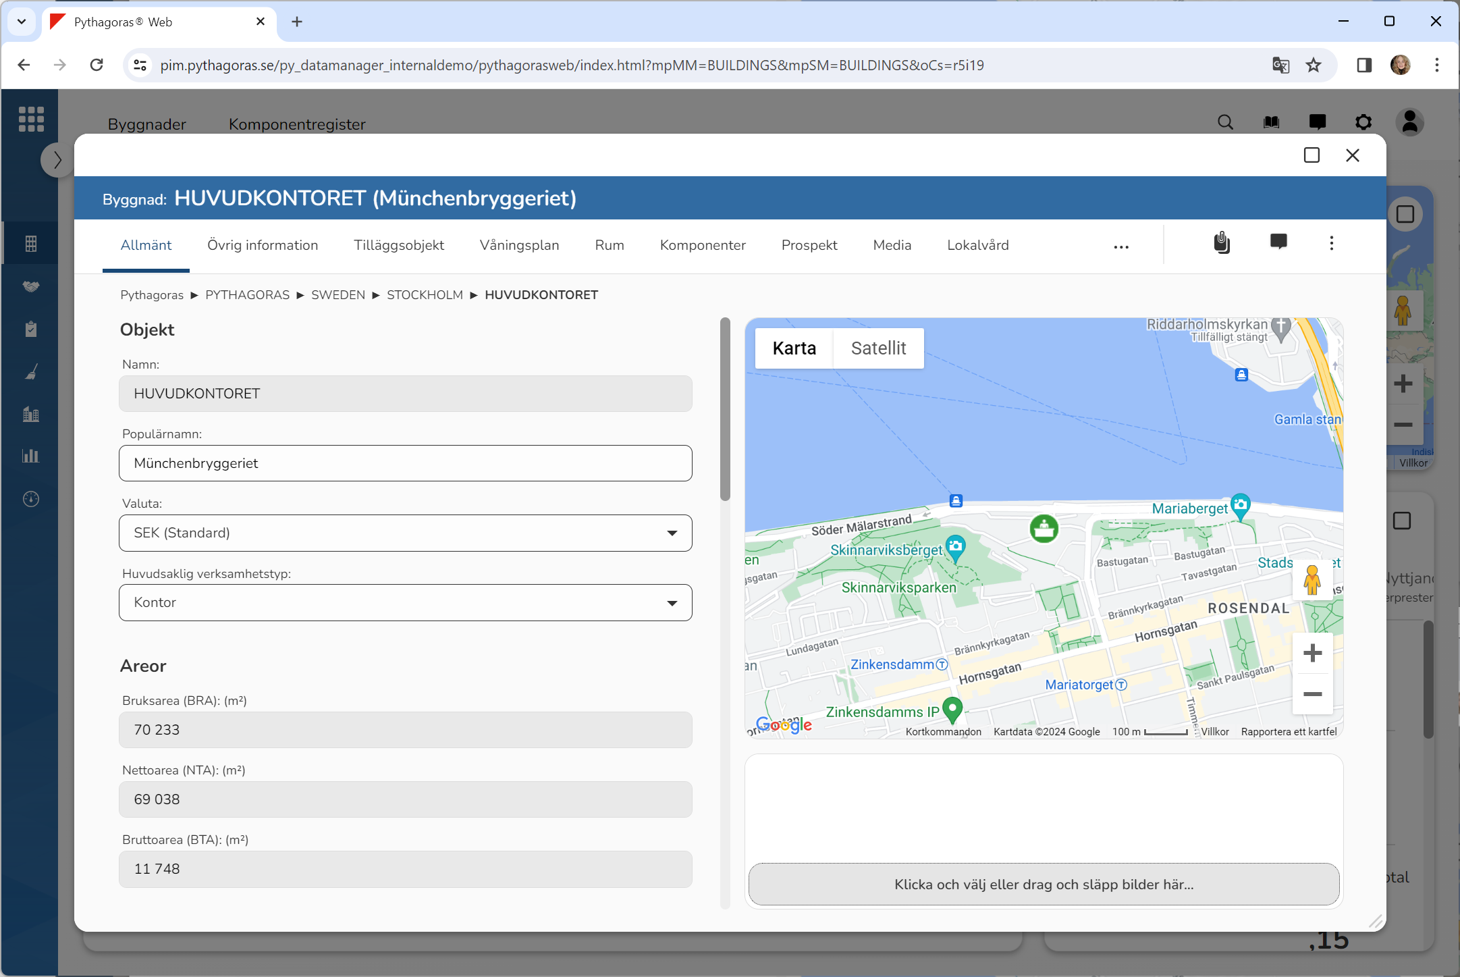Viewport: 1460px width, 977px height.
Task: Open Huvudsaklig verksamhetstyp Kontor dropdown
Action: pos(405,602)
